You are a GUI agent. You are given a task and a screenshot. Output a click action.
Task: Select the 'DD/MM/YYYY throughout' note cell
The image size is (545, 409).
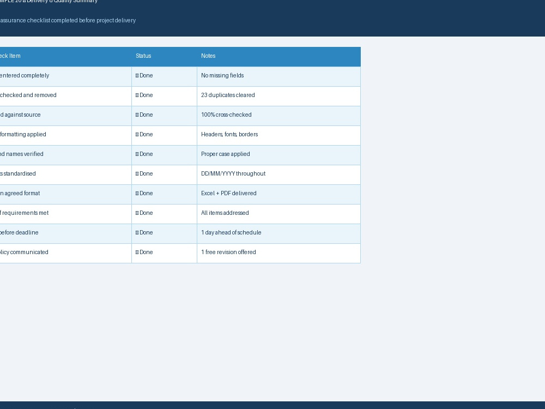pyautogui.click(x=278, y=175)
